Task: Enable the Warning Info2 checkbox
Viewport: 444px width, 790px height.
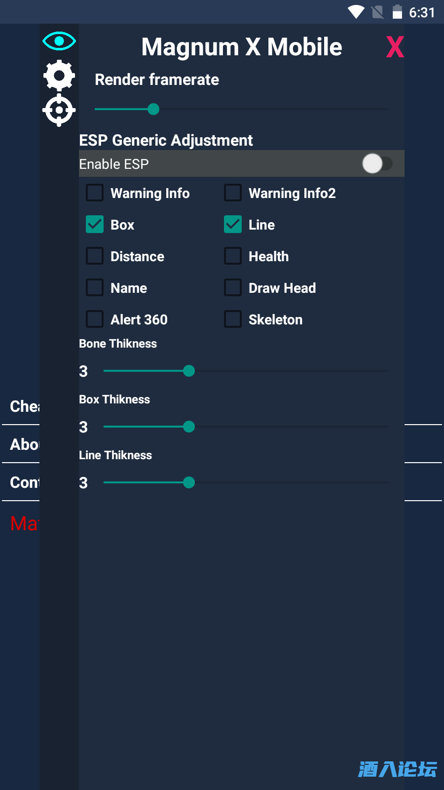Action: (x=233, y=193)
